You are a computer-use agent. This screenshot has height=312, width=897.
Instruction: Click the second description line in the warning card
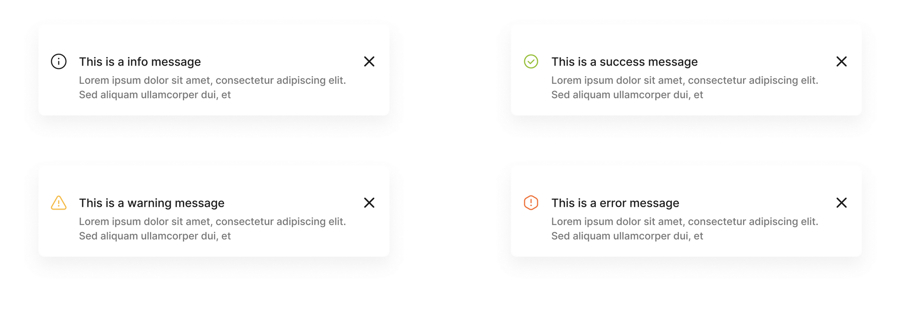click(x=155, y=236)
